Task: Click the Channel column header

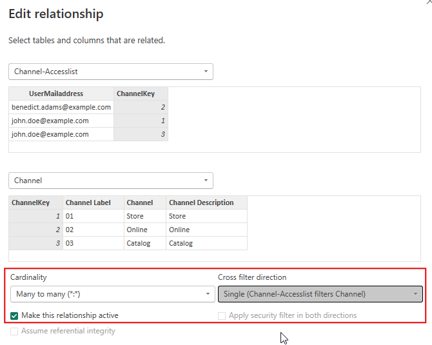Action: (140, 202)
